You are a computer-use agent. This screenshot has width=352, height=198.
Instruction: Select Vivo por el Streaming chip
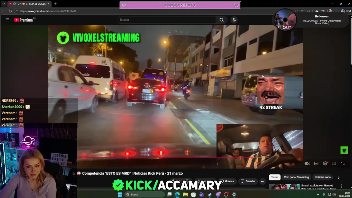point(296,177)
